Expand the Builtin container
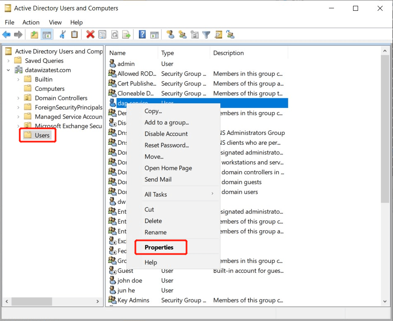 pos(18,80)
